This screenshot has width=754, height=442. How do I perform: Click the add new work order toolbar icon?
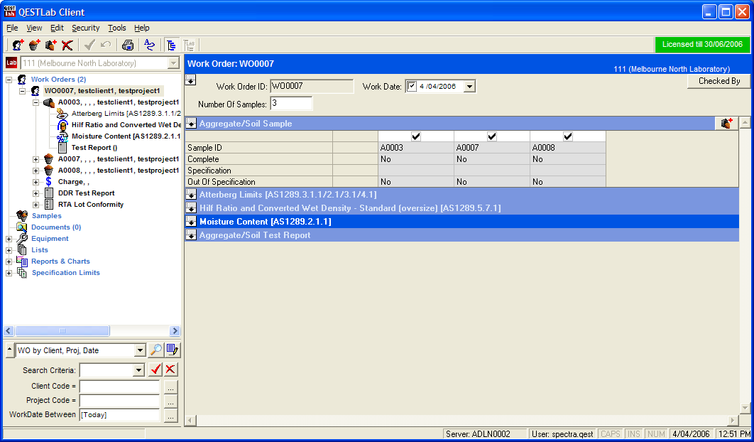click(x=18, y=45)
